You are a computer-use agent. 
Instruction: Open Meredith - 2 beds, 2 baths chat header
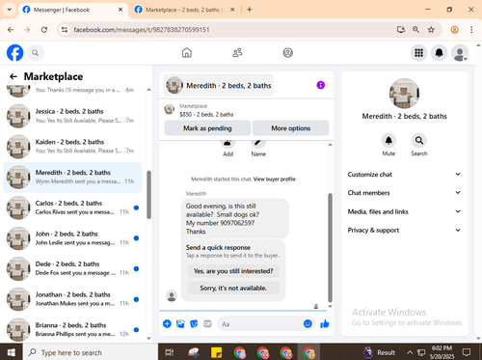tap(219, 85)
